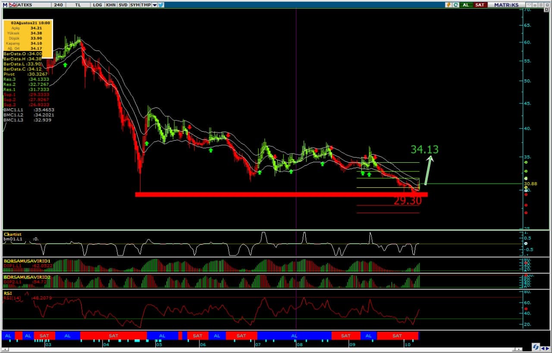Click the blue sync icon at bottom right
Viewport: 552px width, 353px height.
536,347
